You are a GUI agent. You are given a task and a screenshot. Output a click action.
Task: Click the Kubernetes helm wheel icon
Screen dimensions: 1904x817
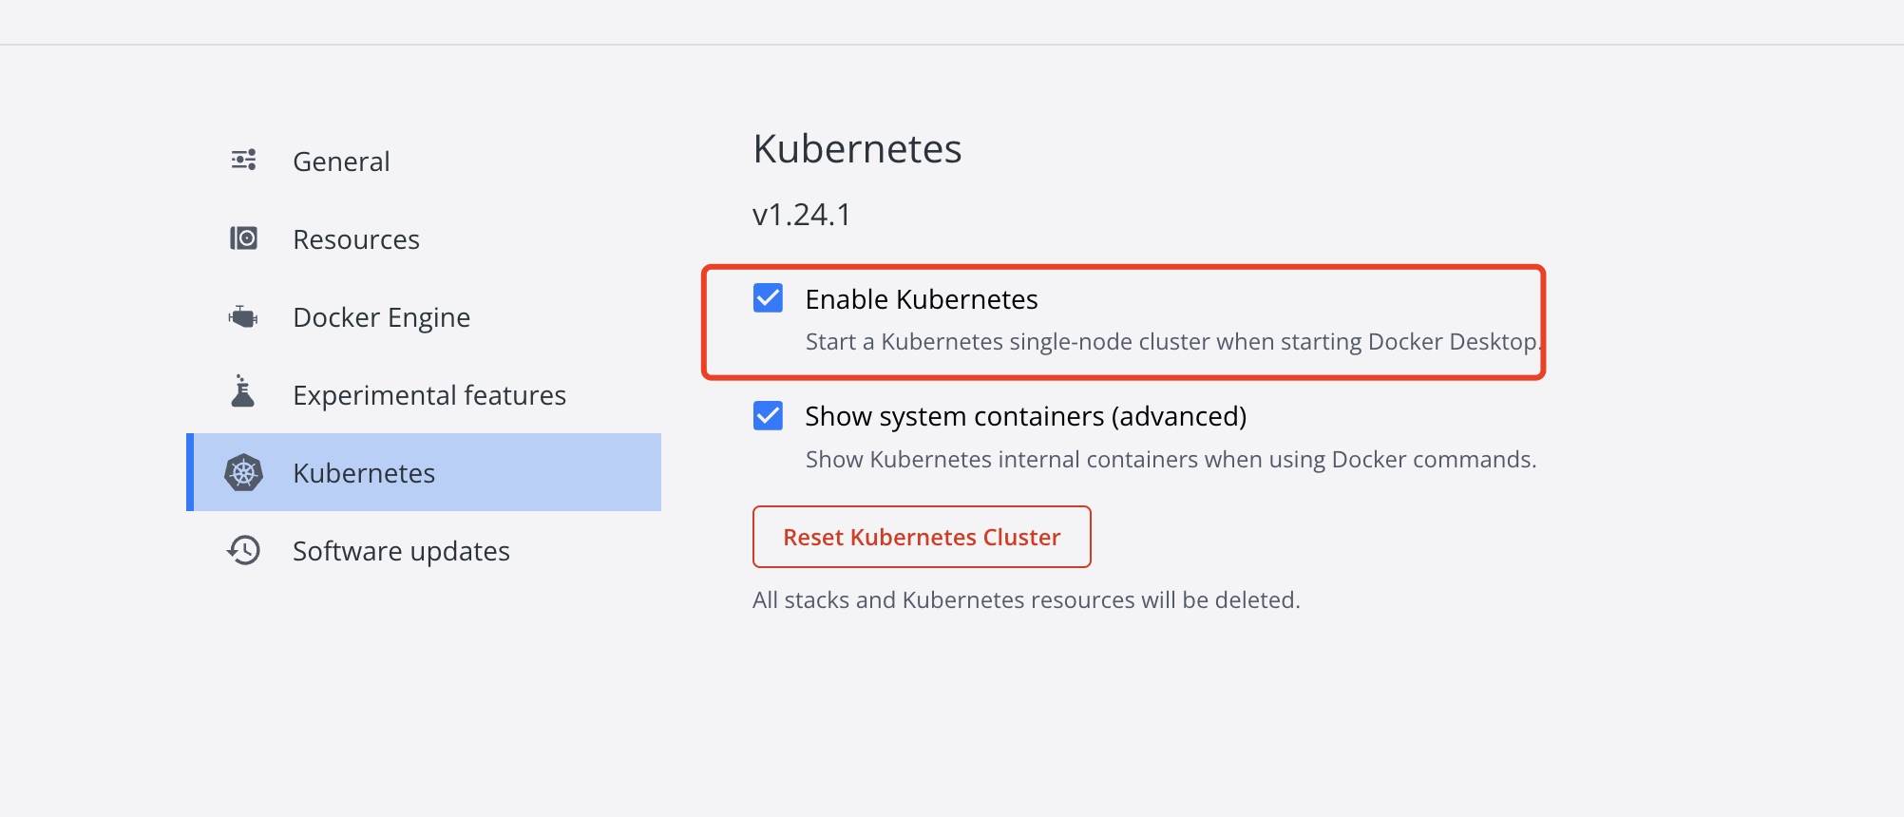pos(243,472)
